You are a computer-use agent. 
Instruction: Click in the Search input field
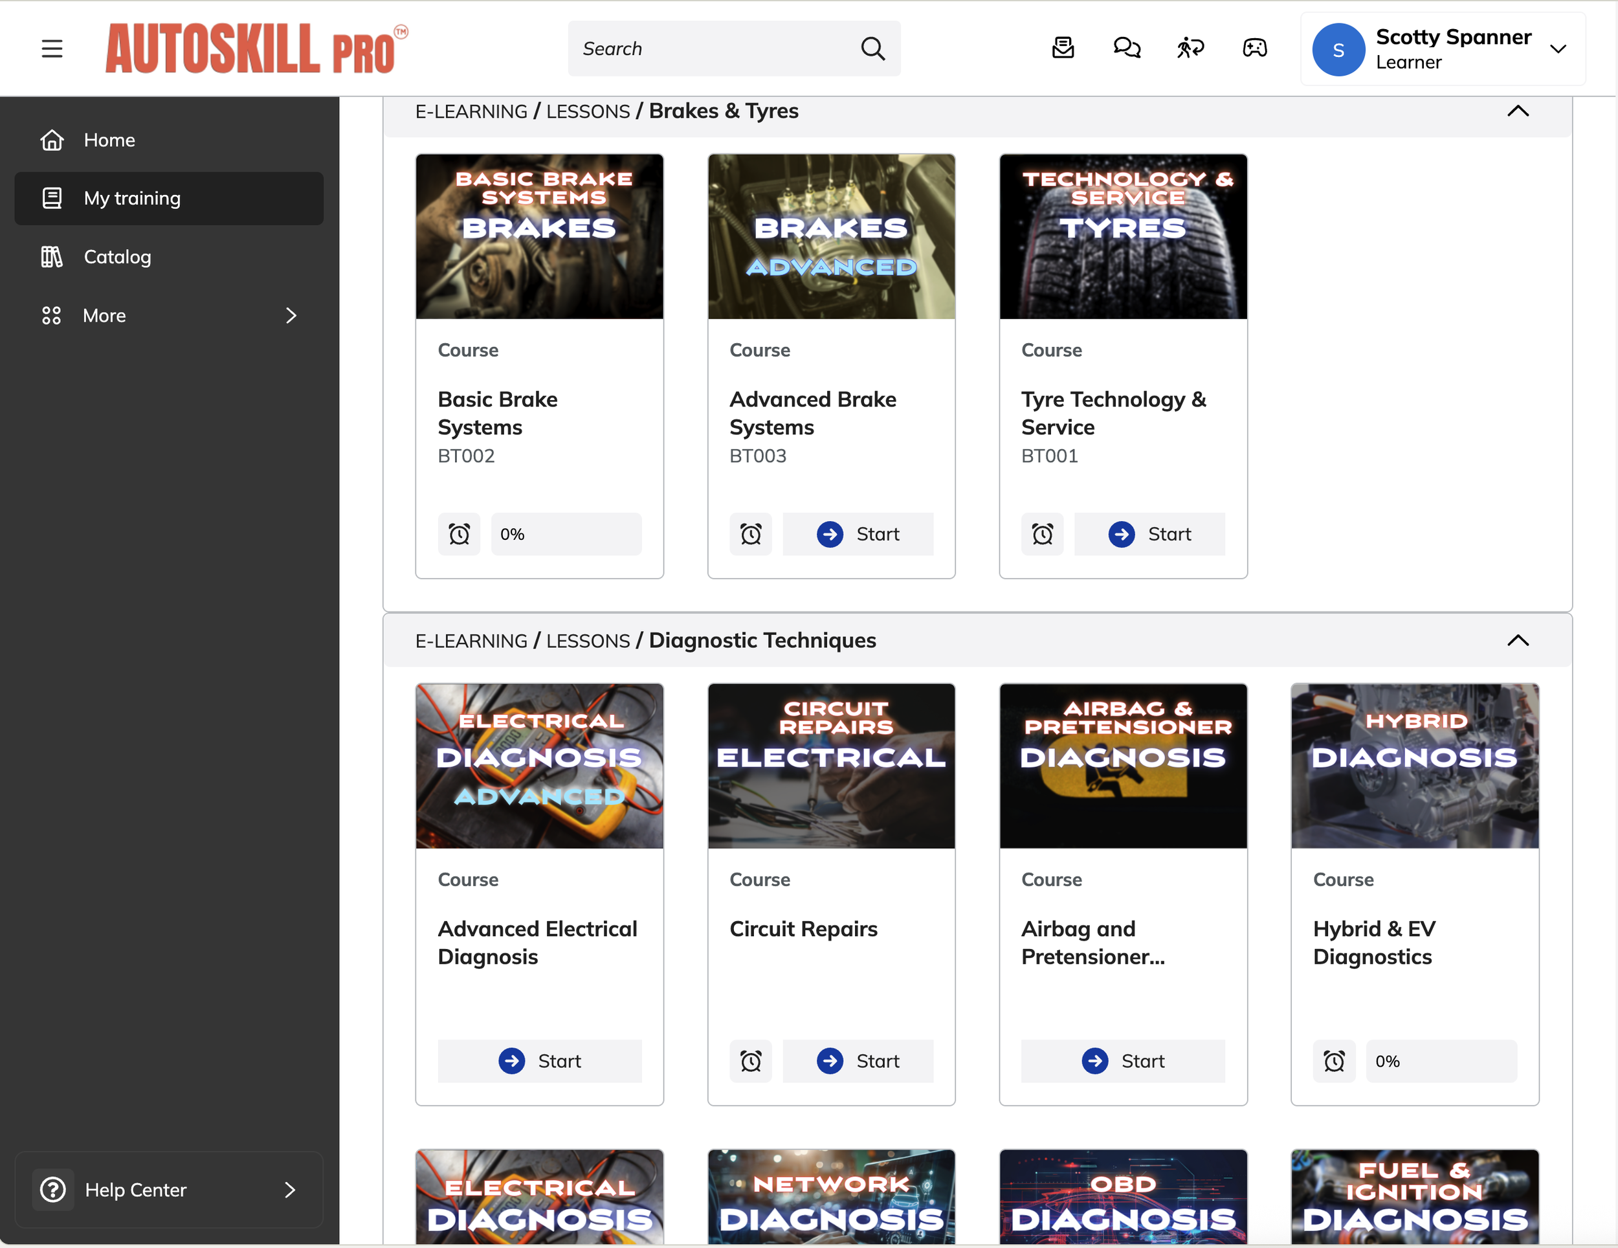coord(711,49)
